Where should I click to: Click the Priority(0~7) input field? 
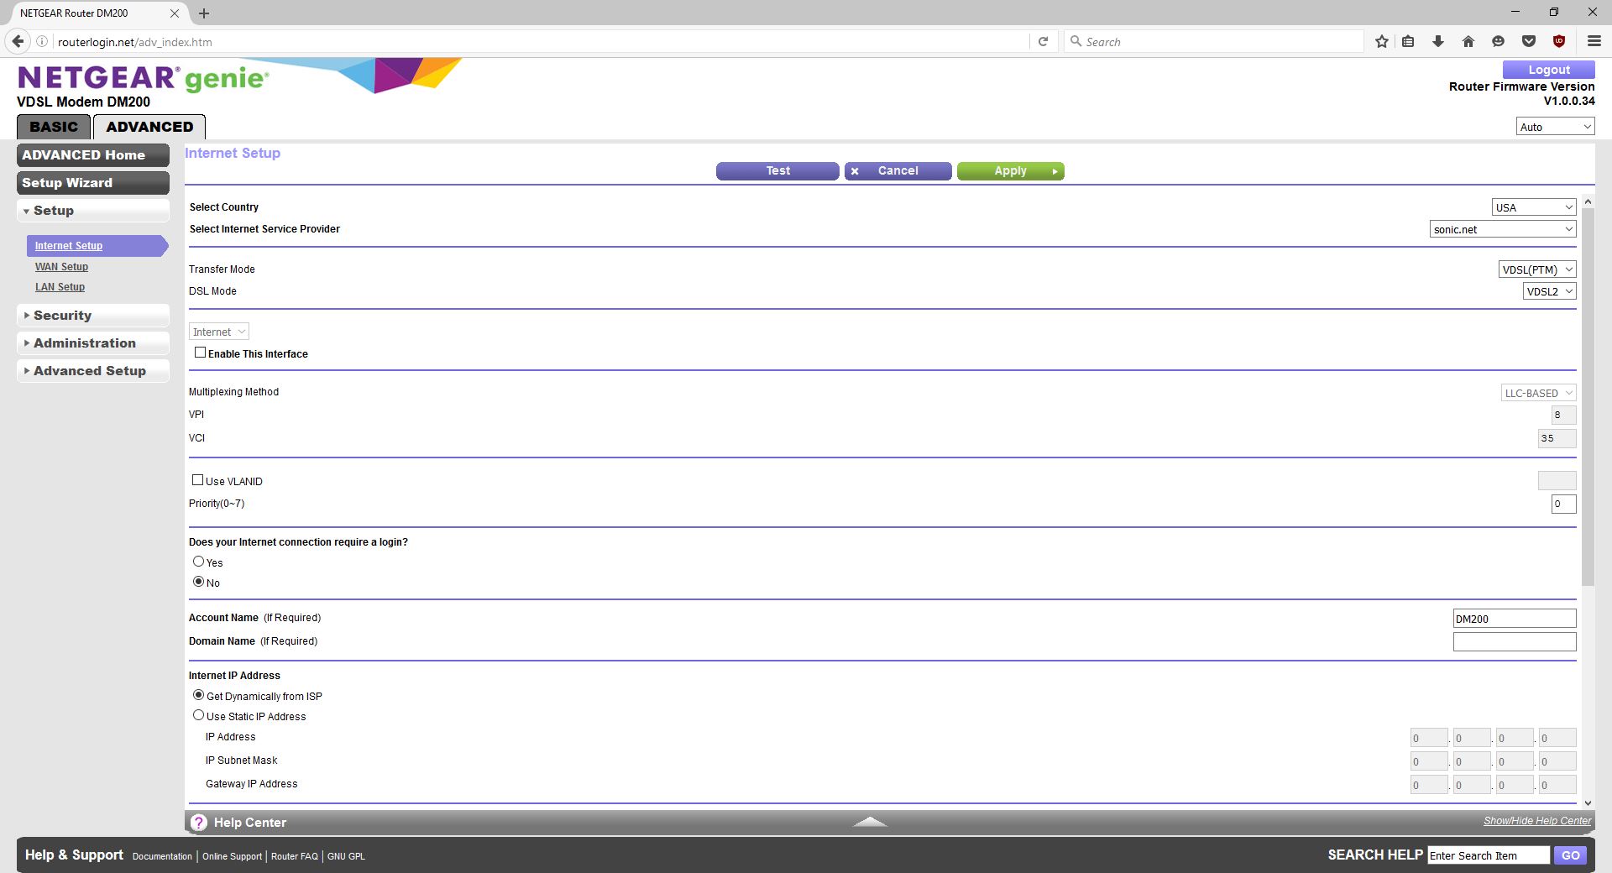tap(1563, 504)
